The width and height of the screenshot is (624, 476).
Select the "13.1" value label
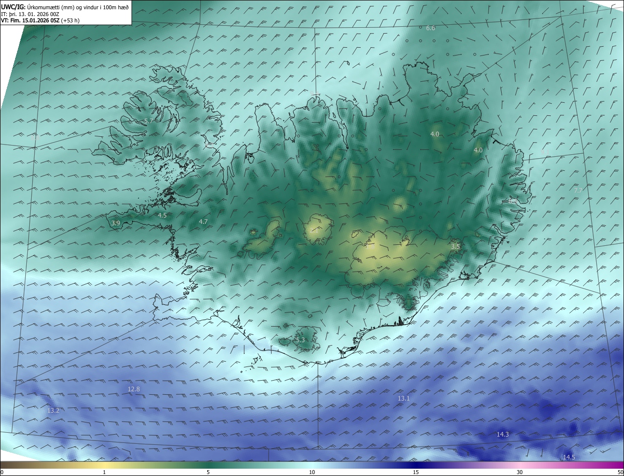(404, 398)
